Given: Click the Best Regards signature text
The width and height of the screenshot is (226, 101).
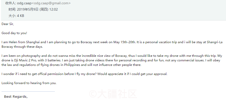Looking at the screenshot, I should coord(16,97).
